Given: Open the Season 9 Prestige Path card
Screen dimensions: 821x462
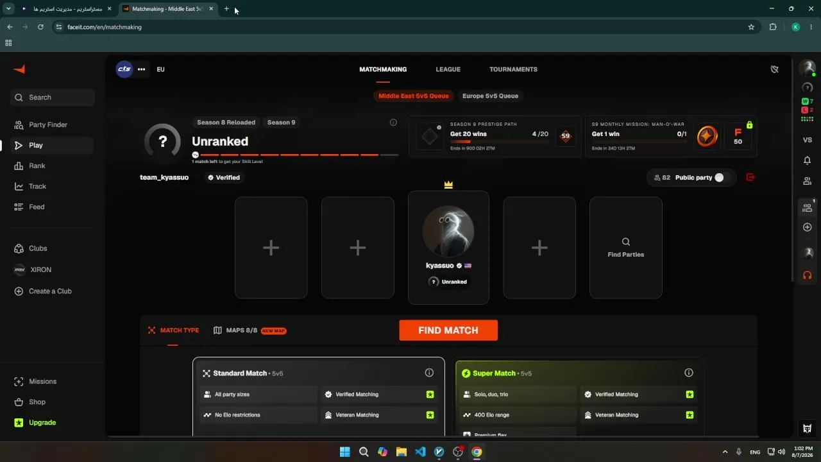Looking at the screenshot, I should pyautogui.click(x=495, y=137).
